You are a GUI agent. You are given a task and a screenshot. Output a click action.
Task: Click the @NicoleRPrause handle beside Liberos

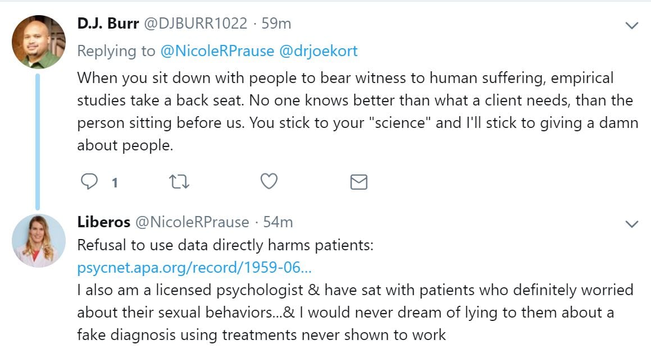tap(190, 222)
